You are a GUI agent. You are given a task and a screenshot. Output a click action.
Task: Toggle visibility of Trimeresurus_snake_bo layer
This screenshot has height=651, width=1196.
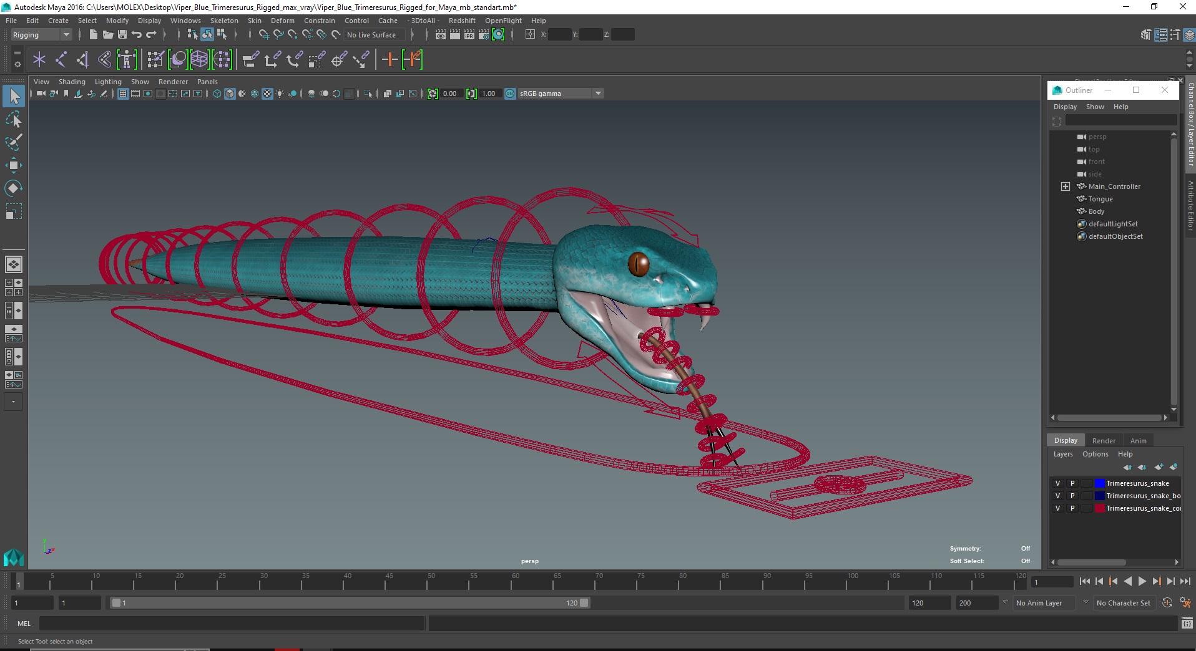[x=1057, y=496]
